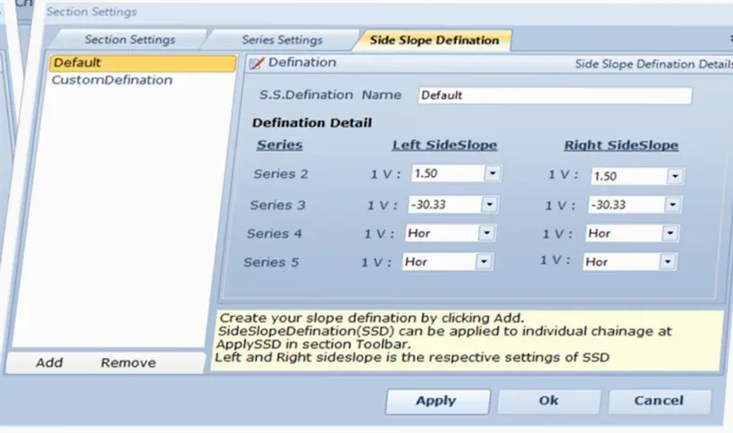Open Series 4 Right SideSlope dropdown arrow
Screen dimensions: 733x433
pyautogui.click(x=670, y=233)
